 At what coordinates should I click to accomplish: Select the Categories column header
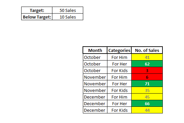coord(119,50)
